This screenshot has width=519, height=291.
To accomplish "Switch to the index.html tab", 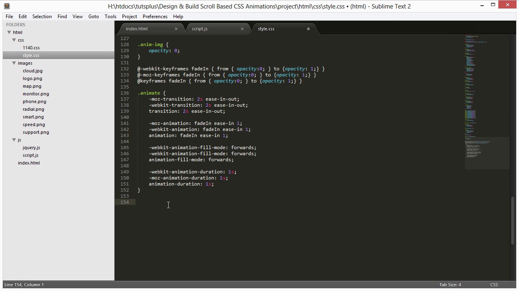I will coord(137,29).
